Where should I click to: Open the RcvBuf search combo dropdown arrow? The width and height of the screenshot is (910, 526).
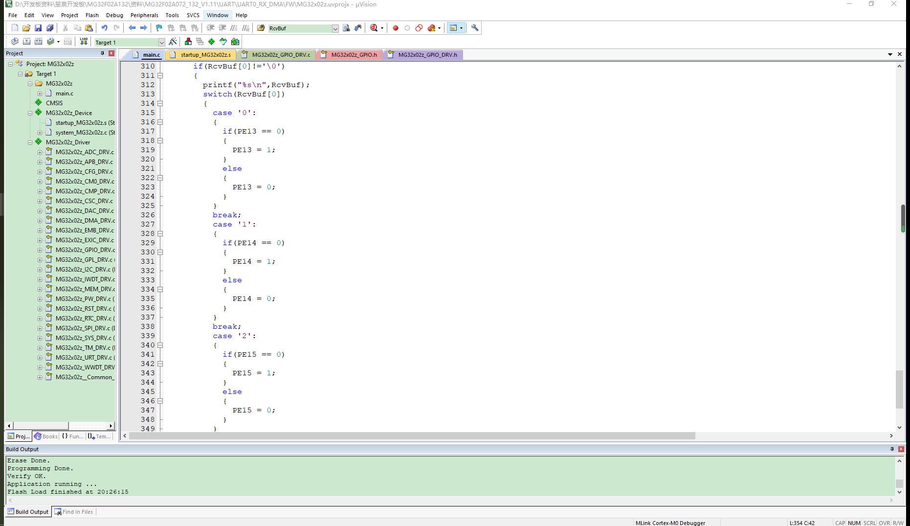click(x=335, y=28)
